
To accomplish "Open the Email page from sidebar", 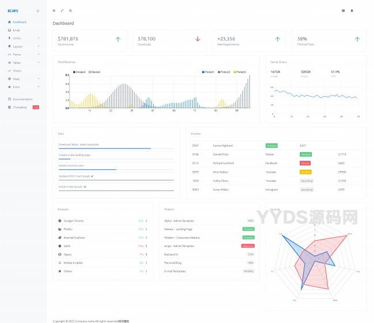I will coord(16,30).
